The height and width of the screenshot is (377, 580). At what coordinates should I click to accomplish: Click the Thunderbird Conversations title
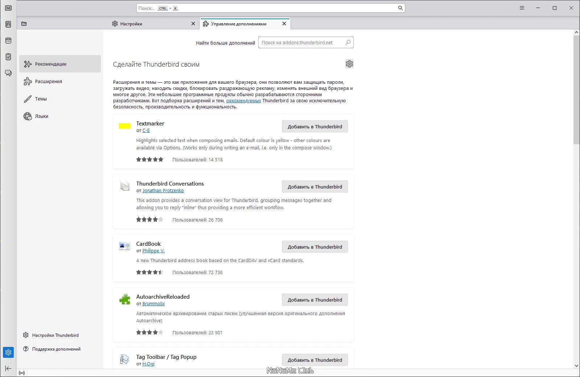tap(170, 184)
